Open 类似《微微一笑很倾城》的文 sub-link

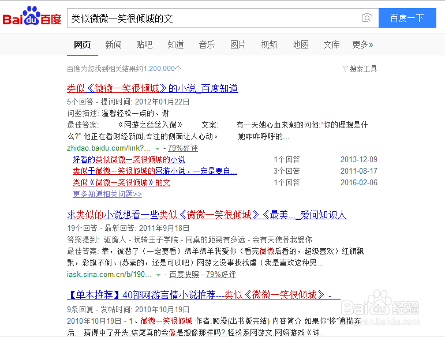pos(121,182)
